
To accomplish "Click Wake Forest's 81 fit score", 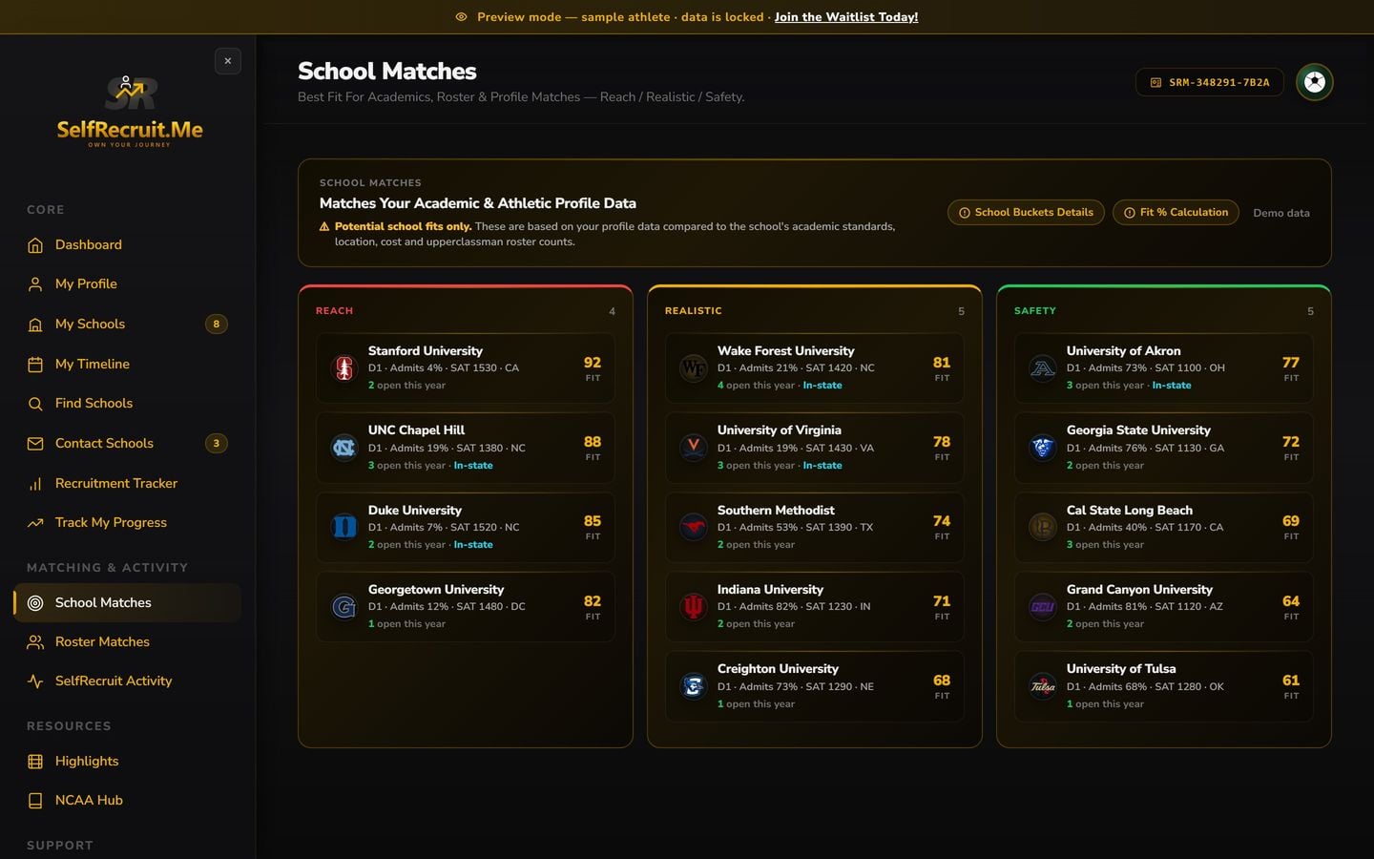I will tap(942, 363).
